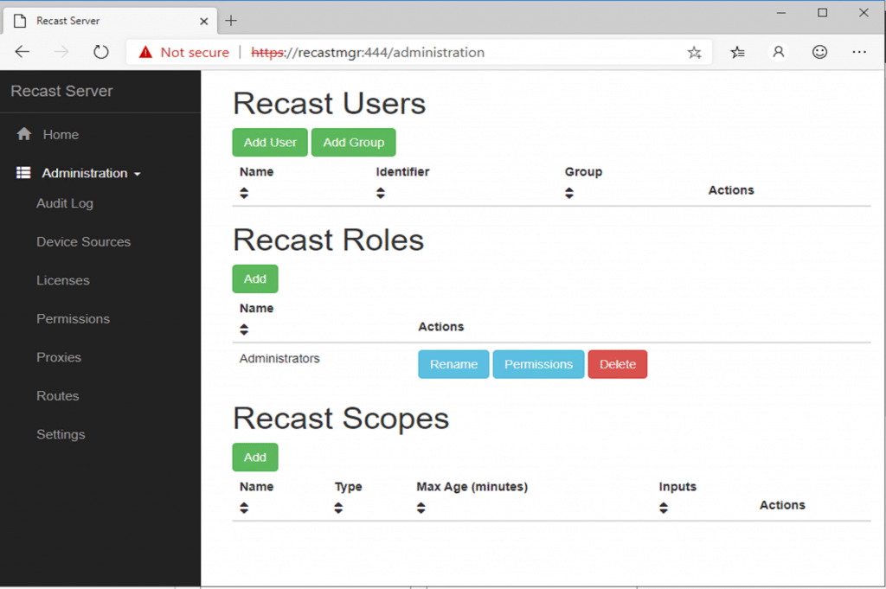Click the Recast Scopes heading
This screenshot has width=886, height=589.
click(x=341, y=419)
